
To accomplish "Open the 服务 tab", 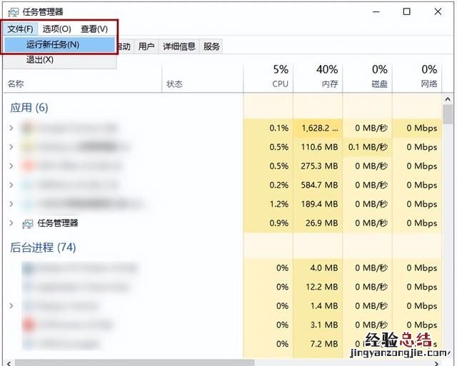I will [211, 46].
